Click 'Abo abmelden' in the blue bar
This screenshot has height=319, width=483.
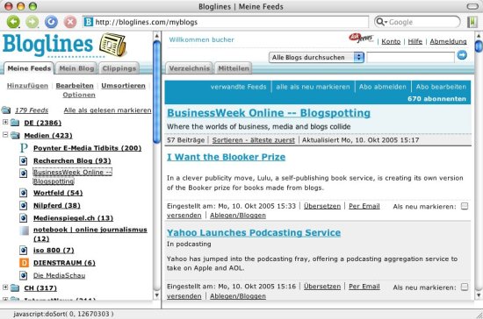click(x=383, y=87)
